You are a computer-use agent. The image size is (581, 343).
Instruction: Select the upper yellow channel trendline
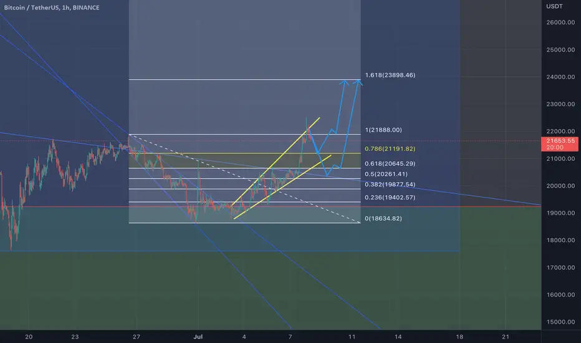click(x=276, y=162)
